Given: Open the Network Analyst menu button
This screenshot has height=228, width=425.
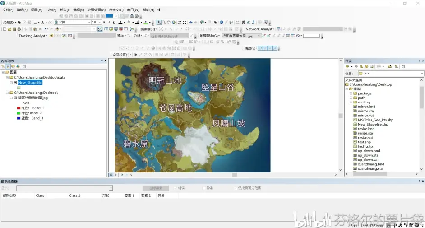Looking at the screenshot, I should click(x=260, y=29).
